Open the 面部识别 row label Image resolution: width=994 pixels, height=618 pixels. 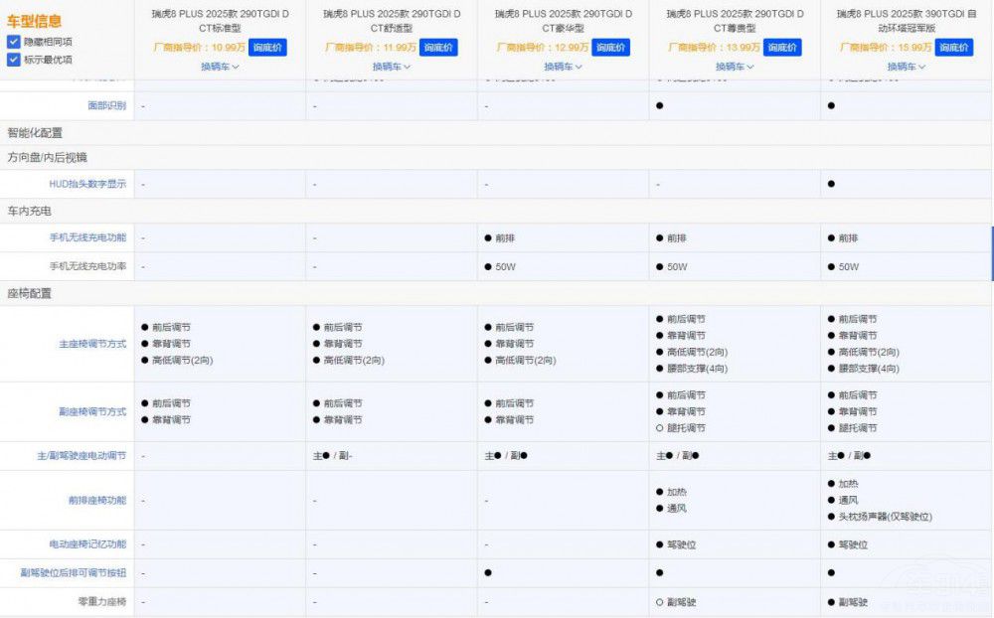[x=106, y=105]
